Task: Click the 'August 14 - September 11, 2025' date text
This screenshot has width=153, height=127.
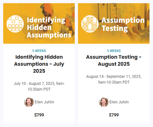Action: [x=114, y=77]
